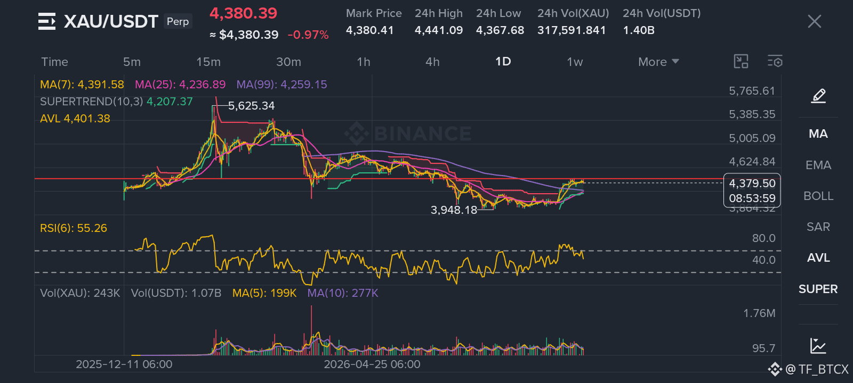Select the 15m timeframe
Screen dimensions: 853x383
click(x=208, y=62)
